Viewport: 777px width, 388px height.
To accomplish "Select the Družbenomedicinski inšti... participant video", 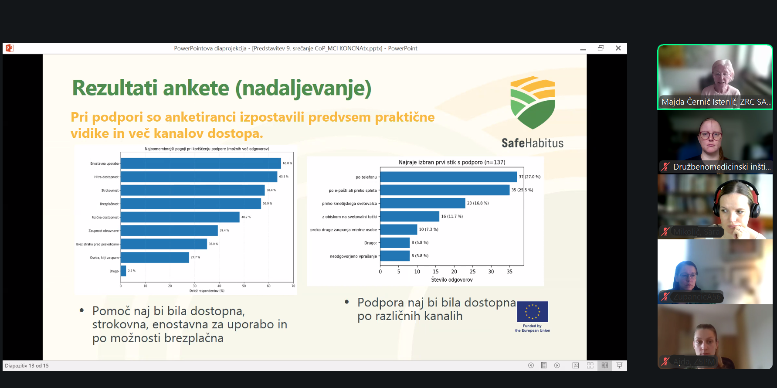I will tap(715, 142).
